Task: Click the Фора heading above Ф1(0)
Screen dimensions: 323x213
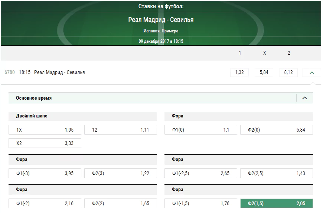Action: 177,116
